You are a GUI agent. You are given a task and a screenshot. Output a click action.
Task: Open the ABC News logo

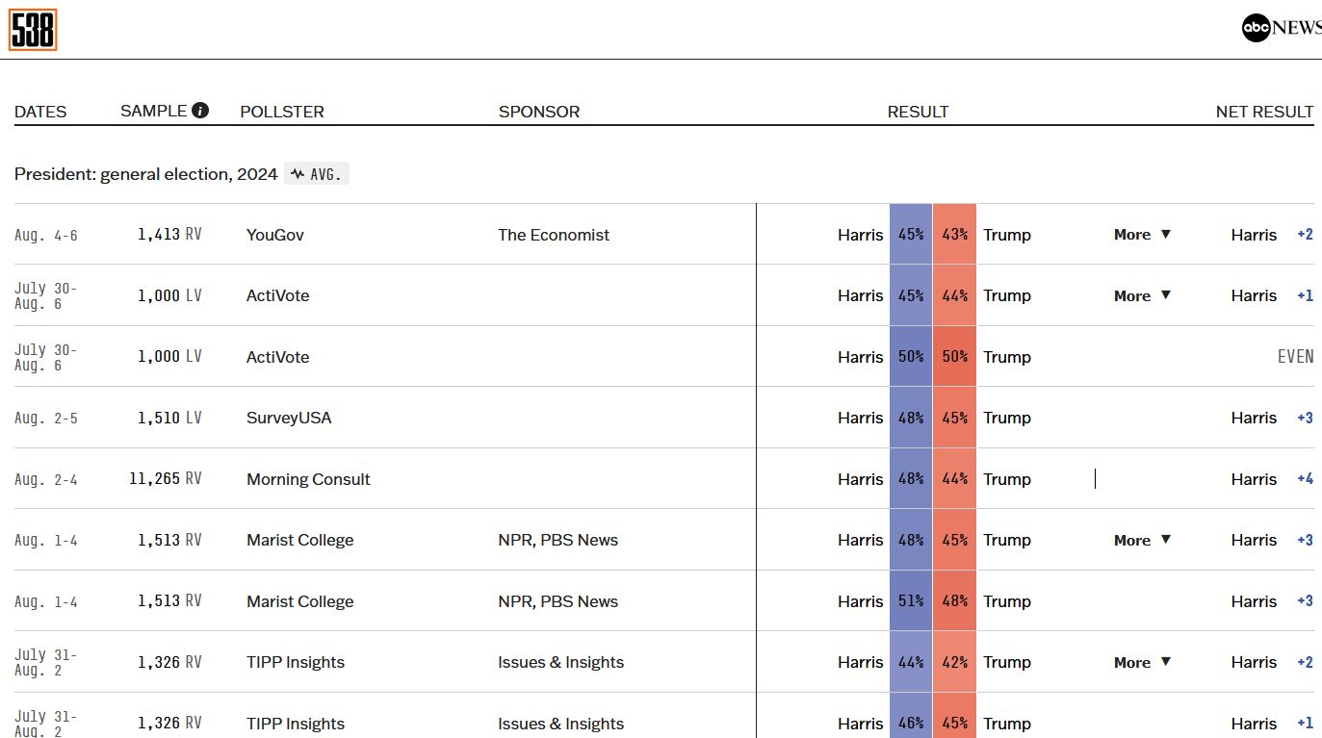pyautogui.click(x=1282, y=28)
